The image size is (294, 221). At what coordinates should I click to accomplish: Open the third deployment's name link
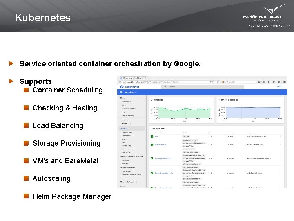pos(164,158)
